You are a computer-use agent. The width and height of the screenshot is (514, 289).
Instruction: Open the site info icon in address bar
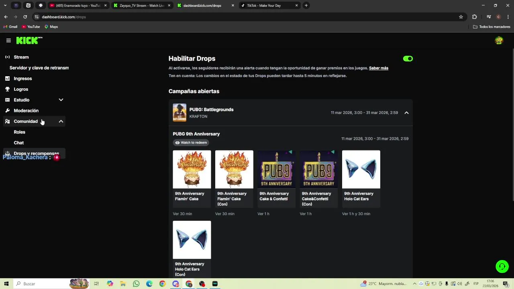pyautogui.click(x=37, y=17)
